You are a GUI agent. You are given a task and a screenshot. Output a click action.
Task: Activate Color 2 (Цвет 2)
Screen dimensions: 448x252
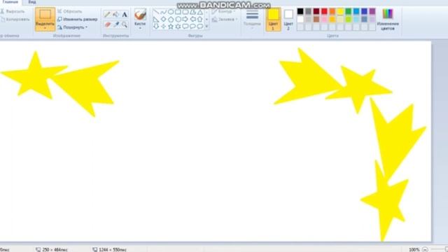(288, 20)
